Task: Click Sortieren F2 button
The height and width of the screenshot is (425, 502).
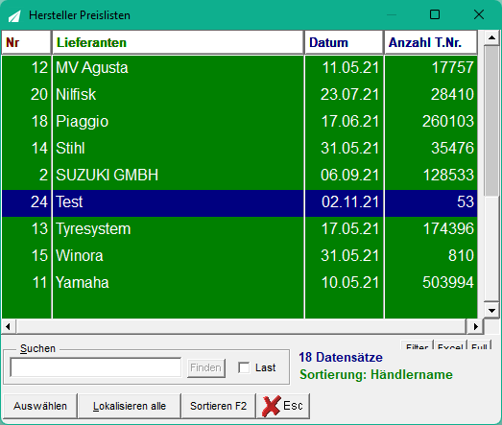Action: point(218,406)
